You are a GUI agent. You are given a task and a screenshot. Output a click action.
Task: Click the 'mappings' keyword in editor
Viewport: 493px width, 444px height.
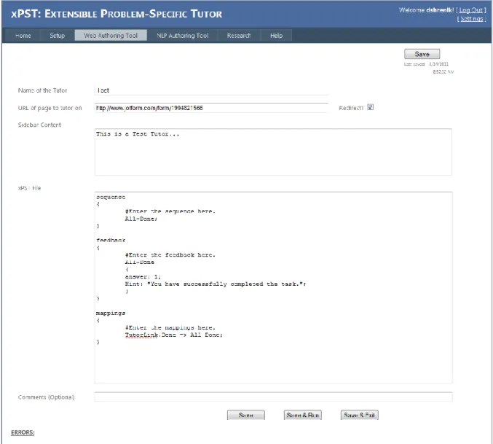tap(111, 313)
